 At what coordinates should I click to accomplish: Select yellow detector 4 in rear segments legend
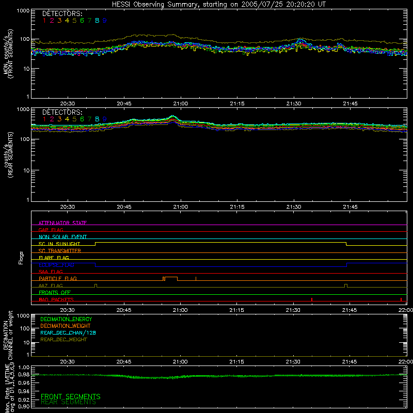click(67, 119)
